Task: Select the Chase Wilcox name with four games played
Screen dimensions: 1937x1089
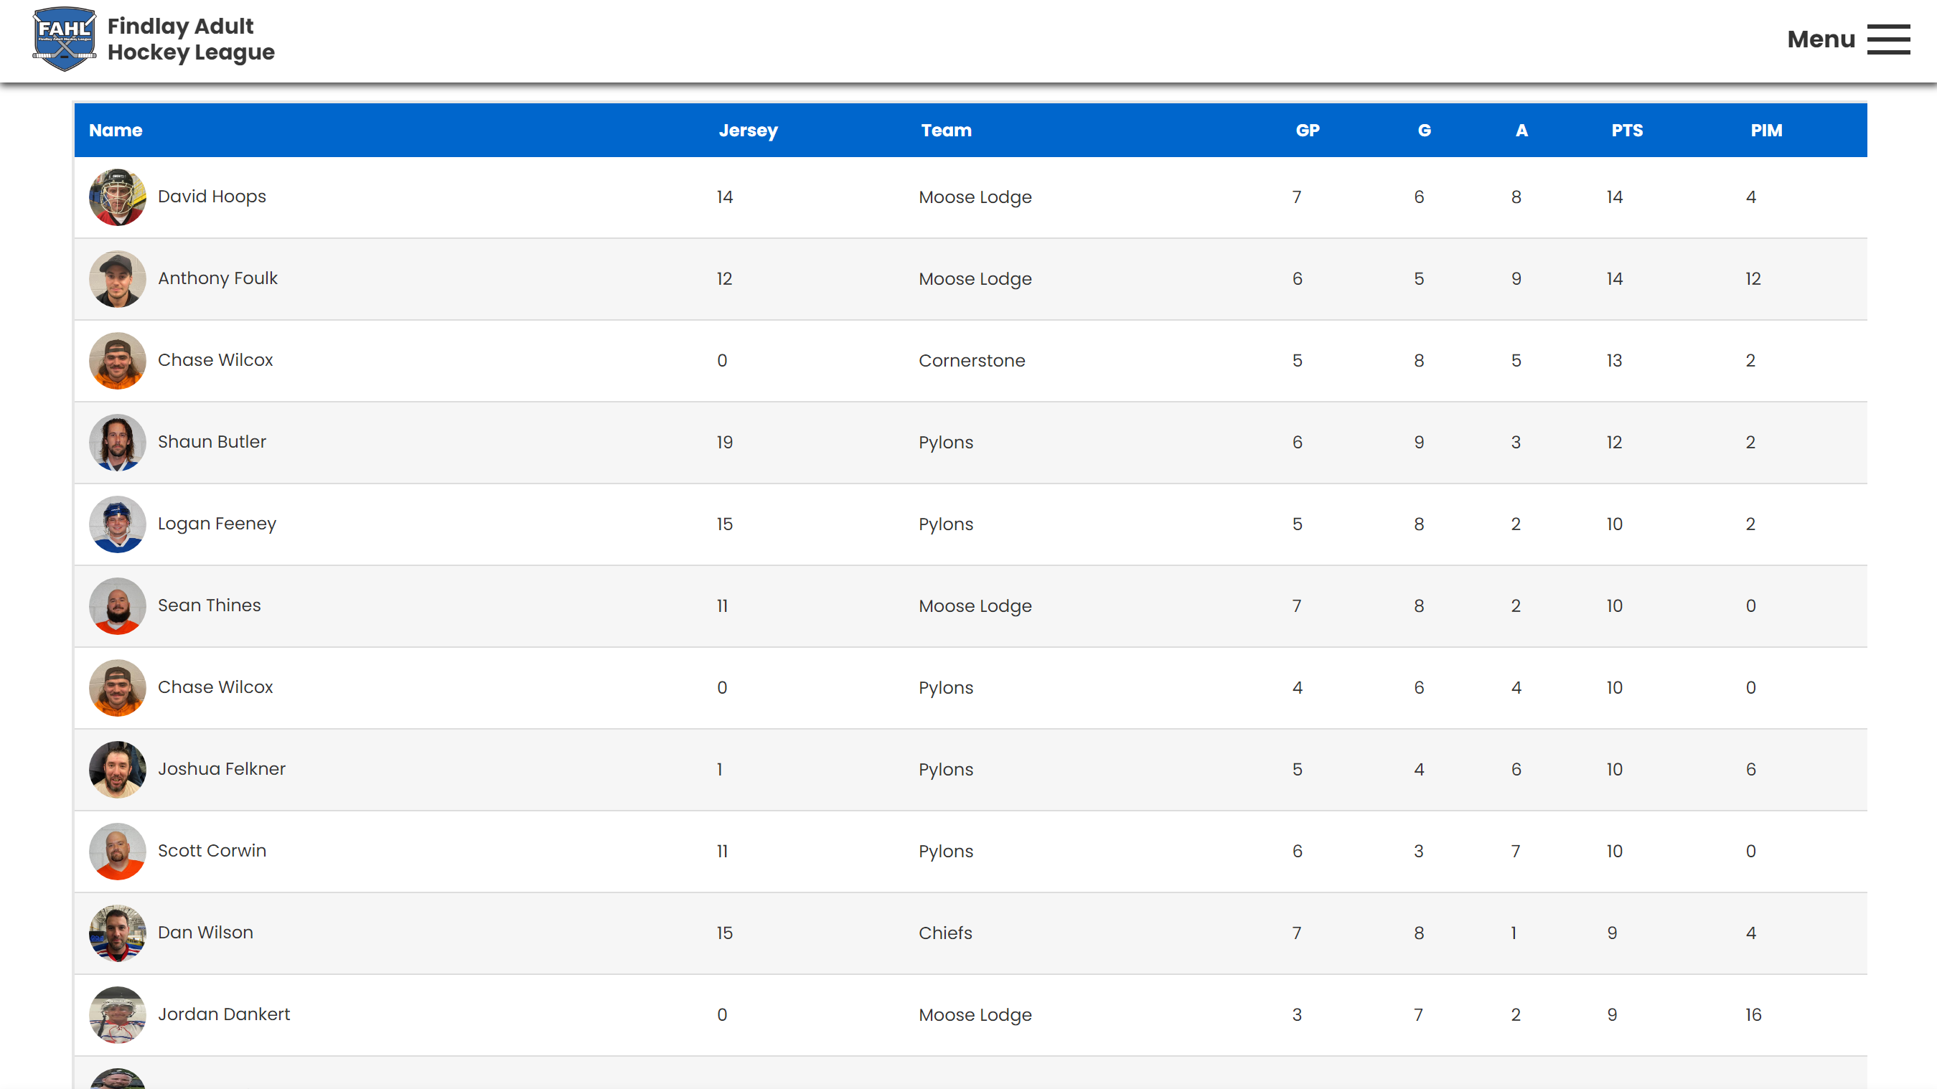Action: click(x=215, y=687)
